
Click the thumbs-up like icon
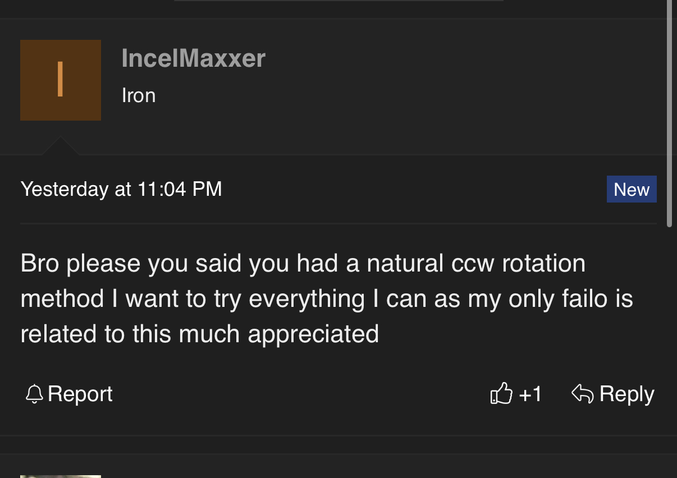pos(501,394)
